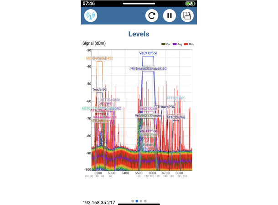
Task: Click the 5200 frequency axis label
Action: pyautogui.click(x=98, y=173)
